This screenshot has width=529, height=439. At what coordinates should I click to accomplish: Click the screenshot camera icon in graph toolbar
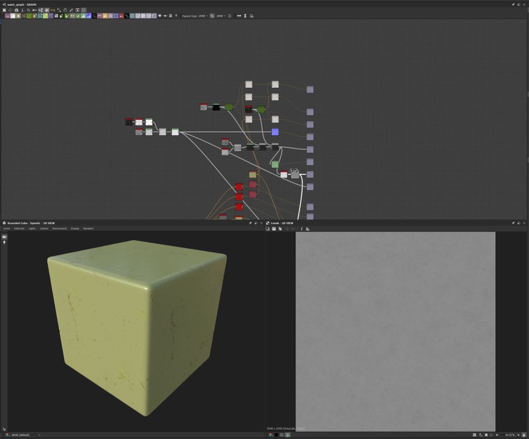(17, 10)
